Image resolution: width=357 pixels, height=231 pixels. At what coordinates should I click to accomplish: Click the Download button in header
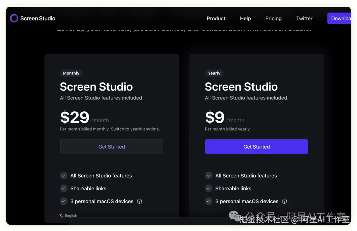(339, 18)
